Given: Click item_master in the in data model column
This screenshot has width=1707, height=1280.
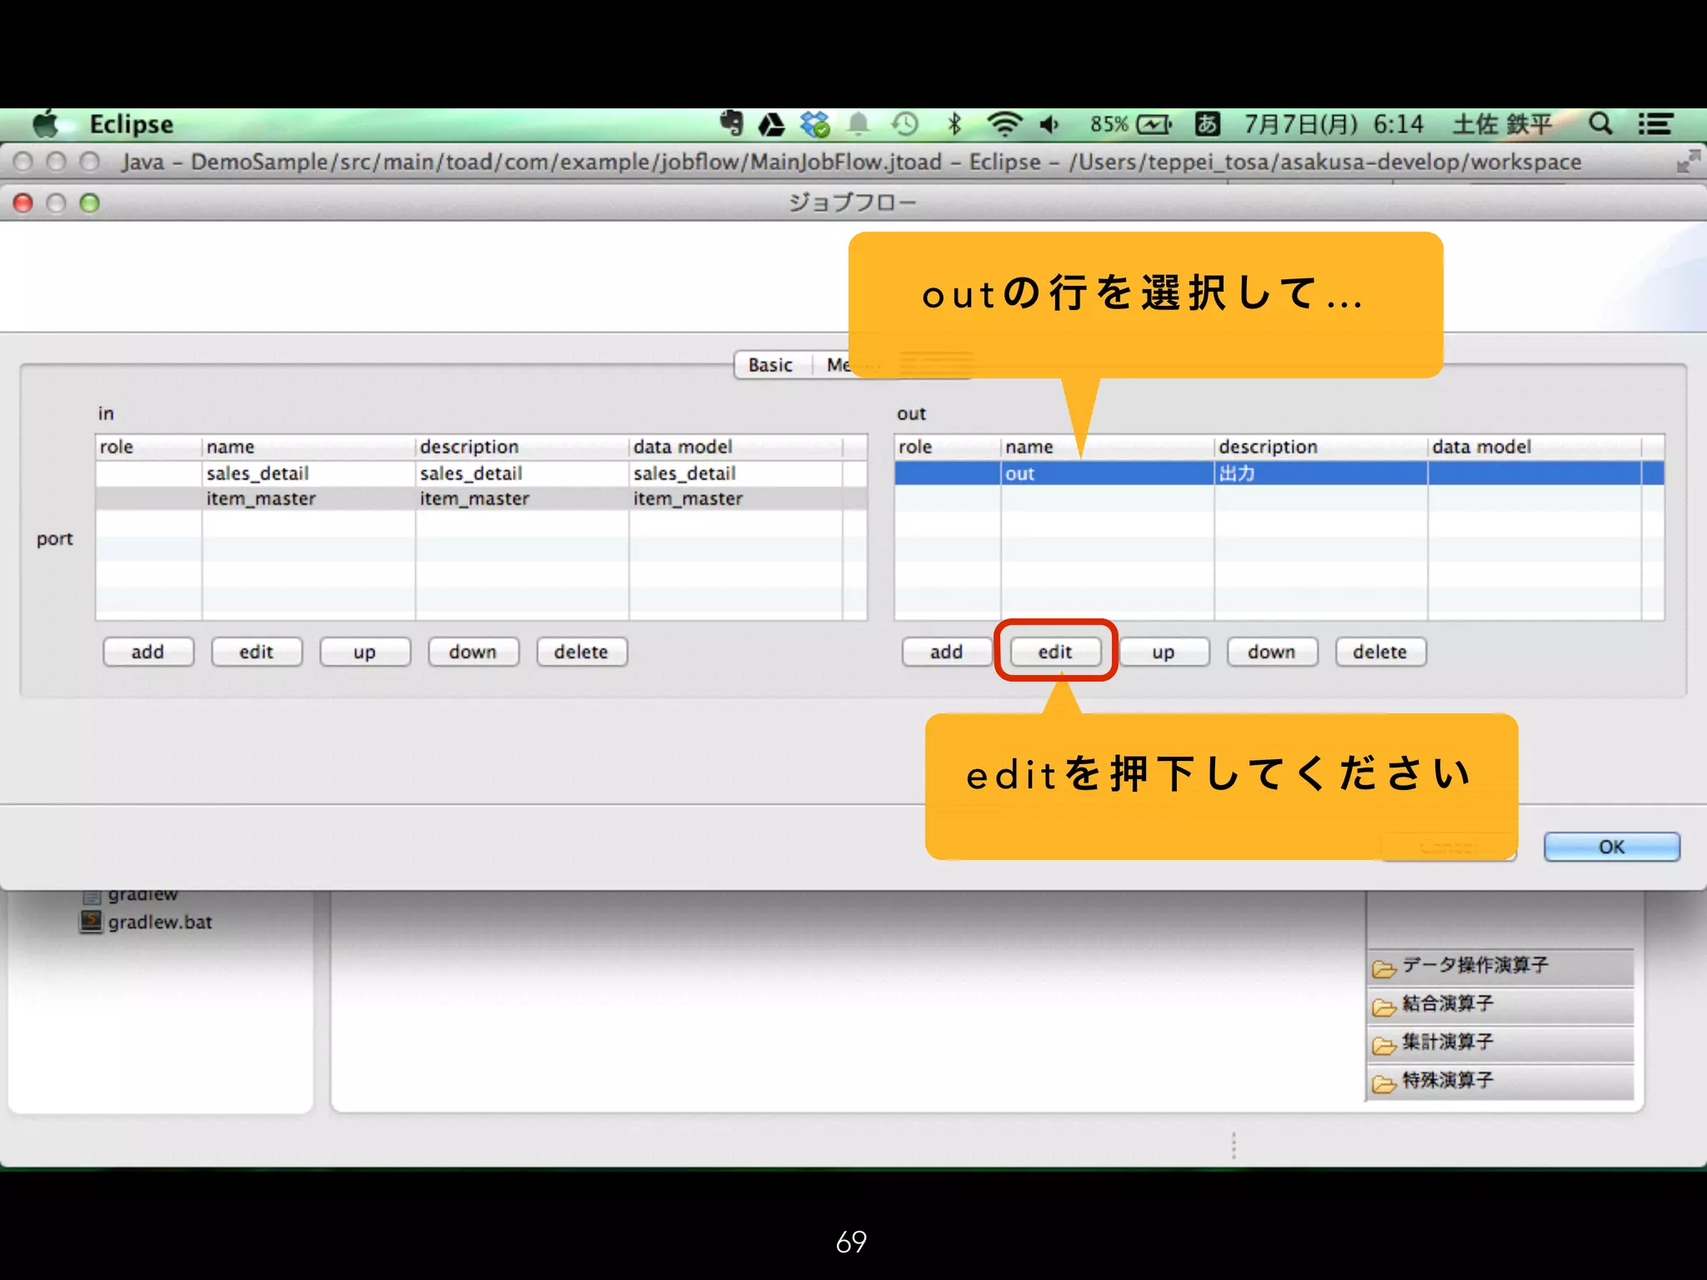Looking at the screenshot, I should (688, 498).
